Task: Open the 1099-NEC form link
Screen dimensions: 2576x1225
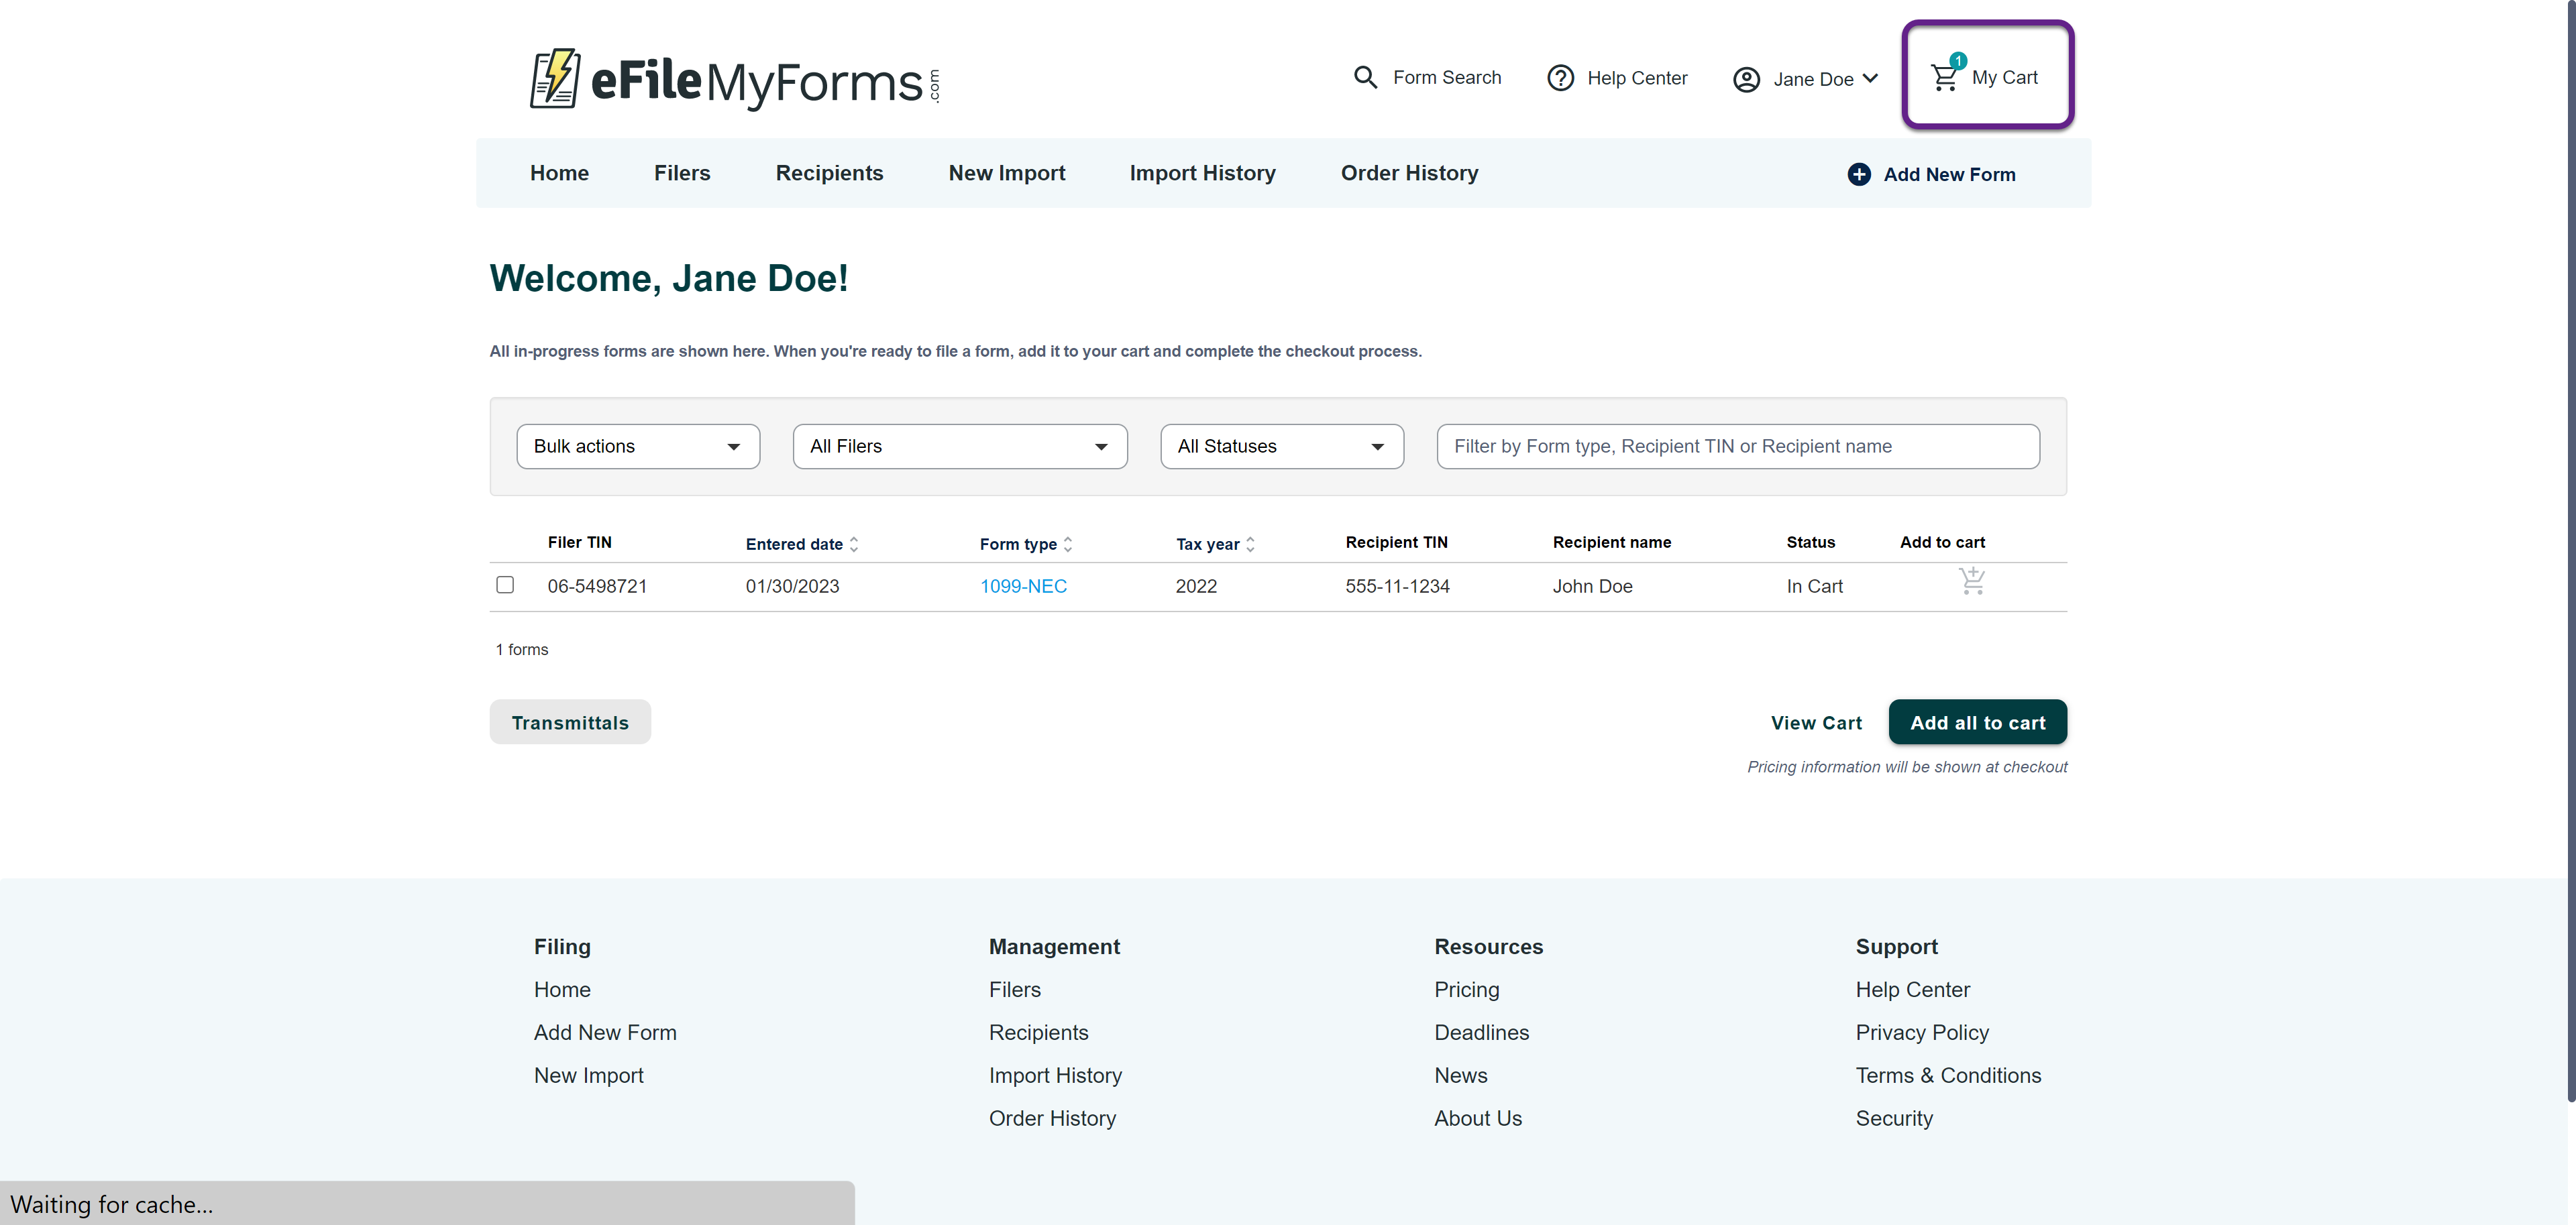Action: coord(1023,587)
